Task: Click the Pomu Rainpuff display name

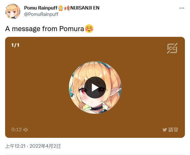Action: point(41,8)
